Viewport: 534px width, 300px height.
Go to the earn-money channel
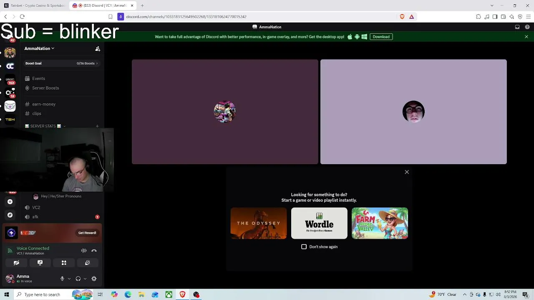(x=62, y=104)
